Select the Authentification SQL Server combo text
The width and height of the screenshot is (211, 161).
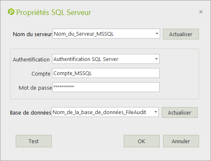click(86, 59)
